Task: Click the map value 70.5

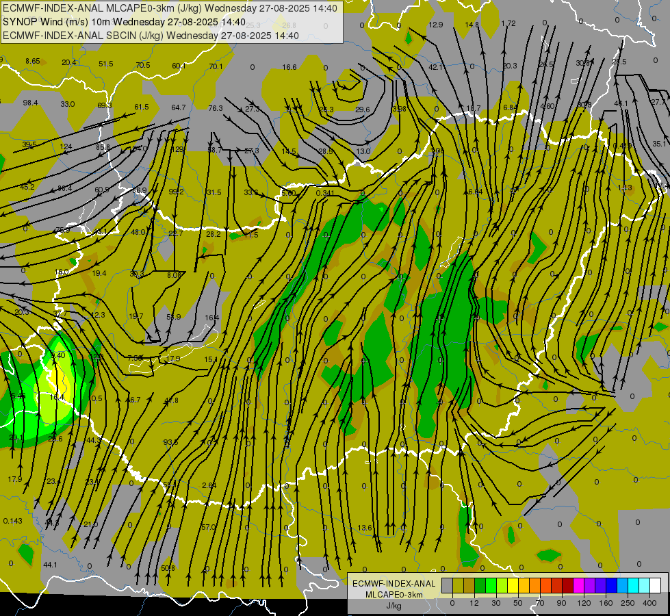Action: [143, 65]
